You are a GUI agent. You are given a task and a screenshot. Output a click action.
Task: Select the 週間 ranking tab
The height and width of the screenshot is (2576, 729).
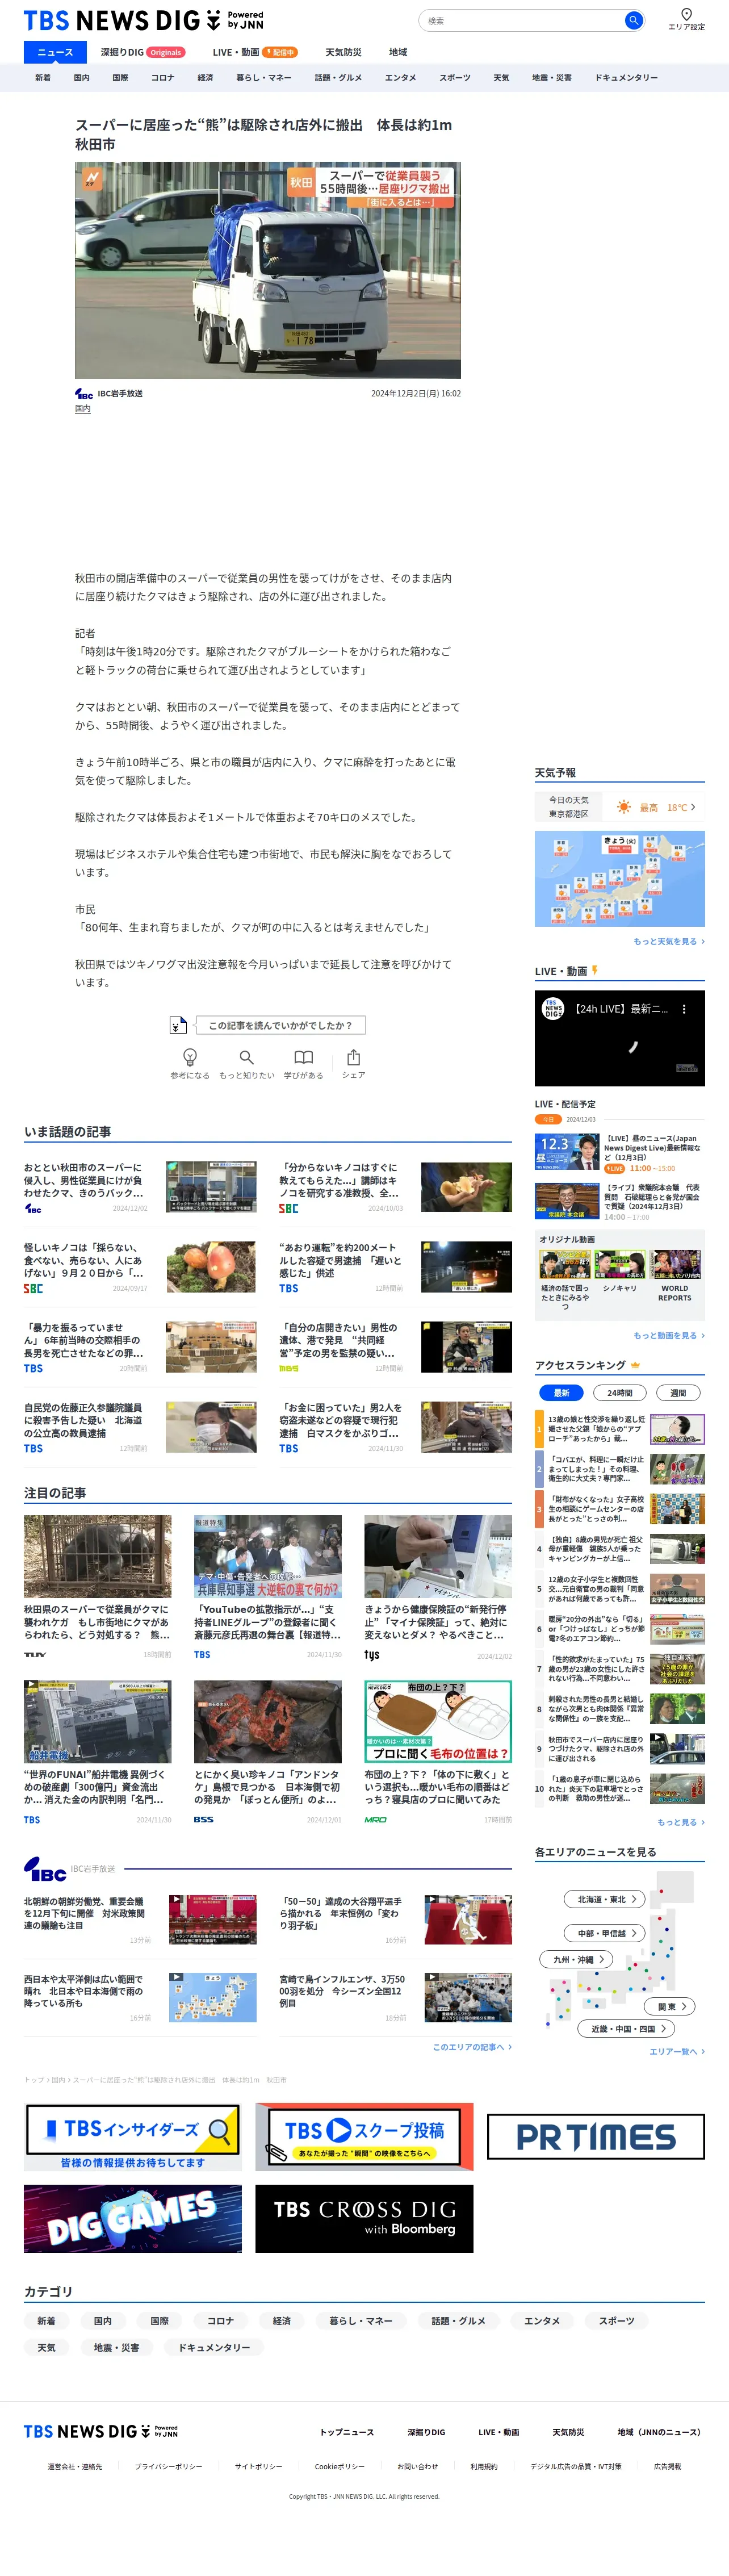coord(678,1393)
